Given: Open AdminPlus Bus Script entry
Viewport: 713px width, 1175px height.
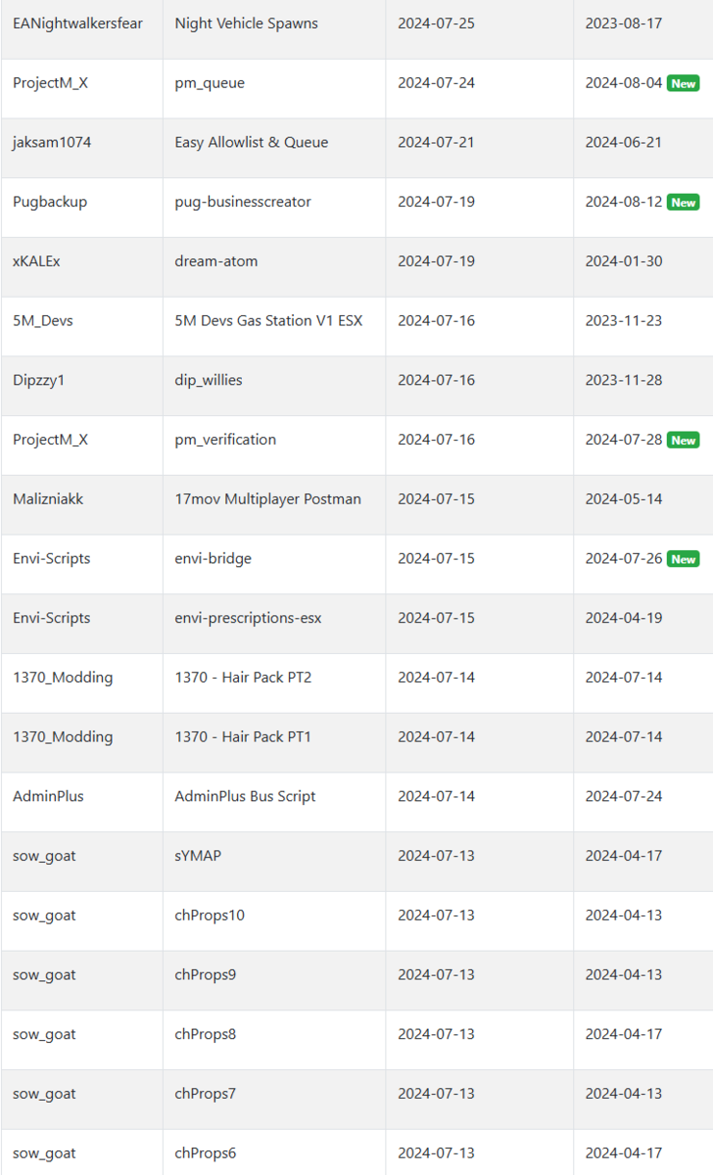Looking at the screenshot, I should 245,796.
